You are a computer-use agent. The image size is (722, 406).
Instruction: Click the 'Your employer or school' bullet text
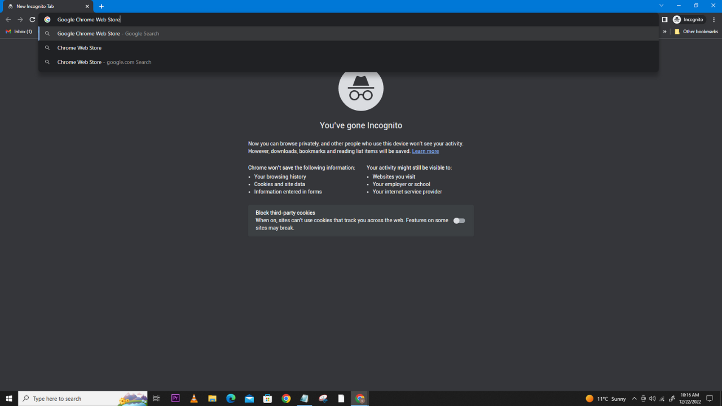401,184
